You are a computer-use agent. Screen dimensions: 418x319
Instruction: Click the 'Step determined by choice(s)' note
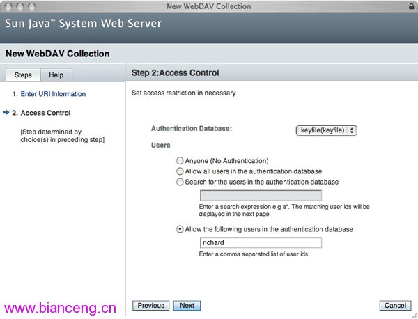63,136
